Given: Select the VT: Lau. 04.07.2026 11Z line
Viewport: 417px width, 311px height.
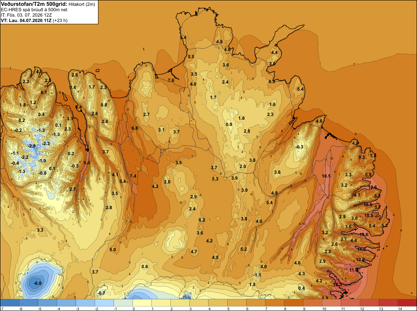Looking at the screenshot, I should coord(34,20).
